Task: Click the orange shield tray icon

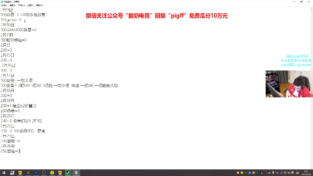Action: (x=238, y=173)
